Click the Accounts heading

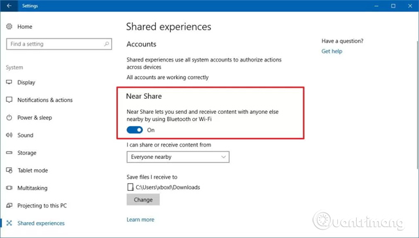(141, 44)
